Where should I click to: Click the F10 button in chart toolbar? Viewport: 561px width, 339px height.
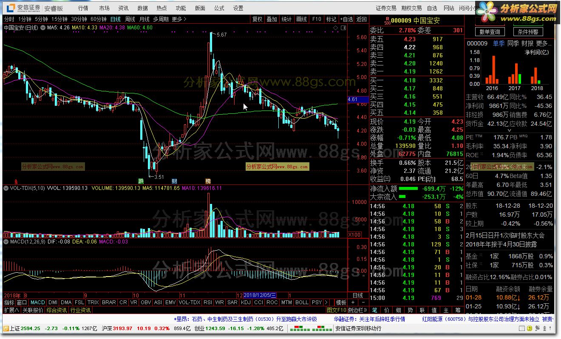click(x=316, y=19)
